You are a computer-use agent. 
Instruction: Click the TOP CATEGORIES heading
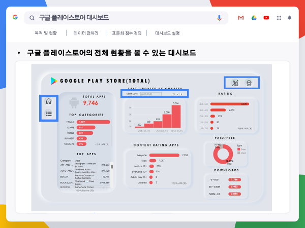(86, 115)
